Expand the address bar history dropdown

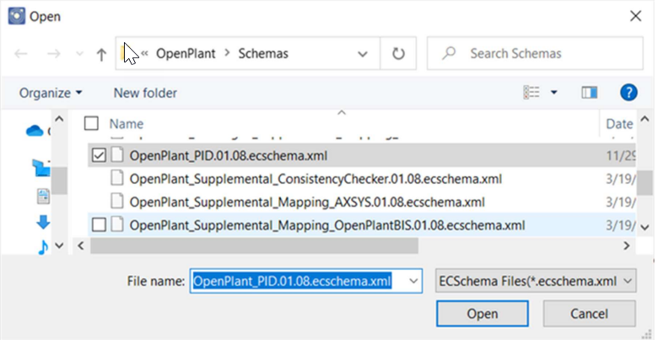coord(362,54)
